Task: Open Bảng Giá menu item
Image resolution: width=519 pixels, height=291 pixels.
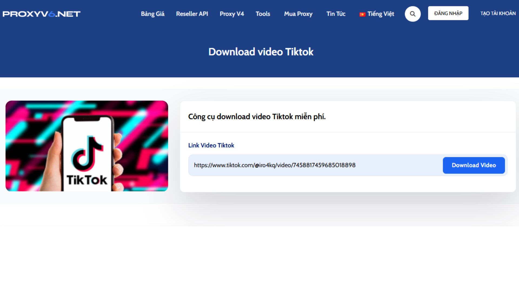Action: 152,14
